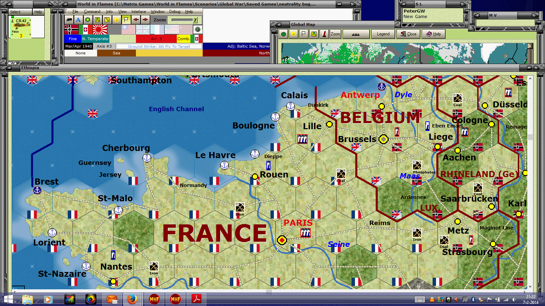This screenshot has width=545, height=306.
Task: Click the Brest port anchor symbol
Action: tap(37, 190)
